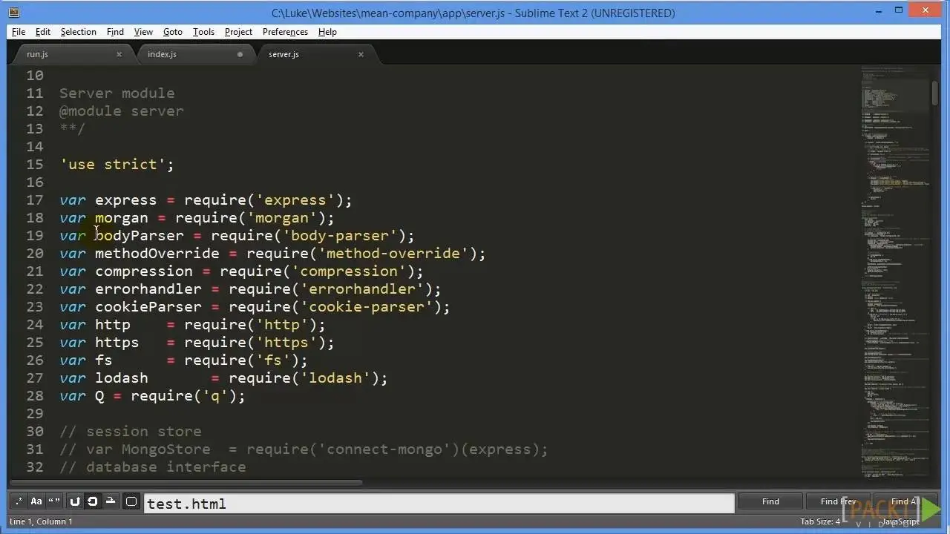Click 'Server module' comment on line 11
This screenshot has height=534, width=950.
117,93
